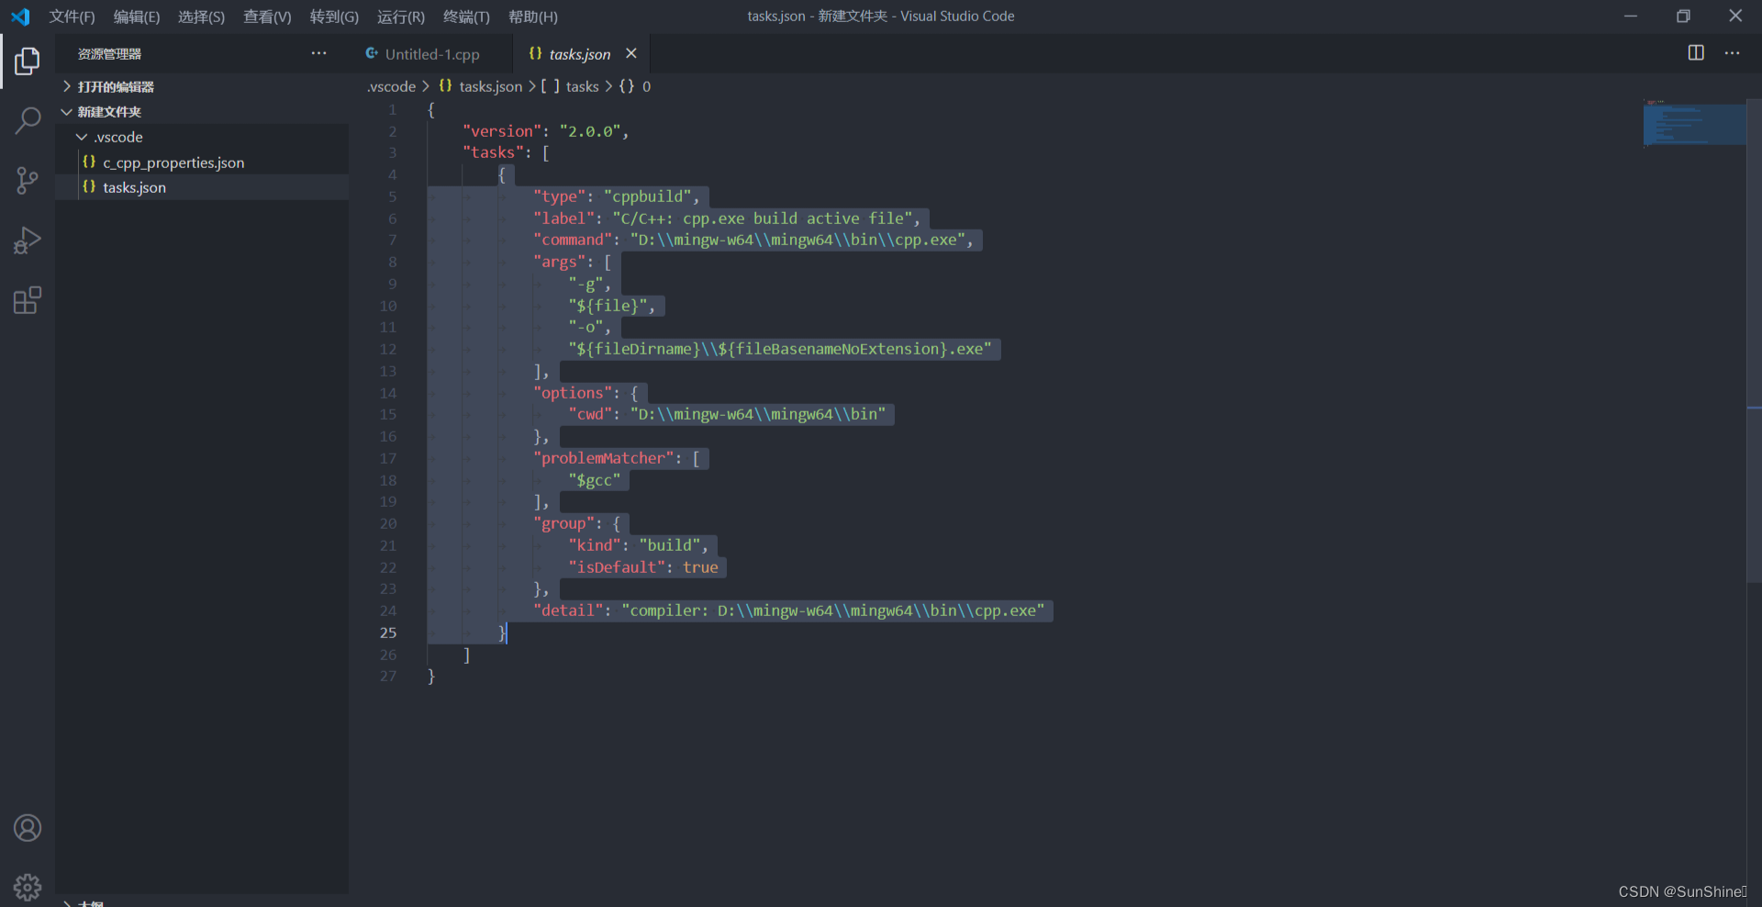Minimize the VS Code window
Image resolution: width=1762 pixels, height=907 pixels.
tap(1631, 17)
